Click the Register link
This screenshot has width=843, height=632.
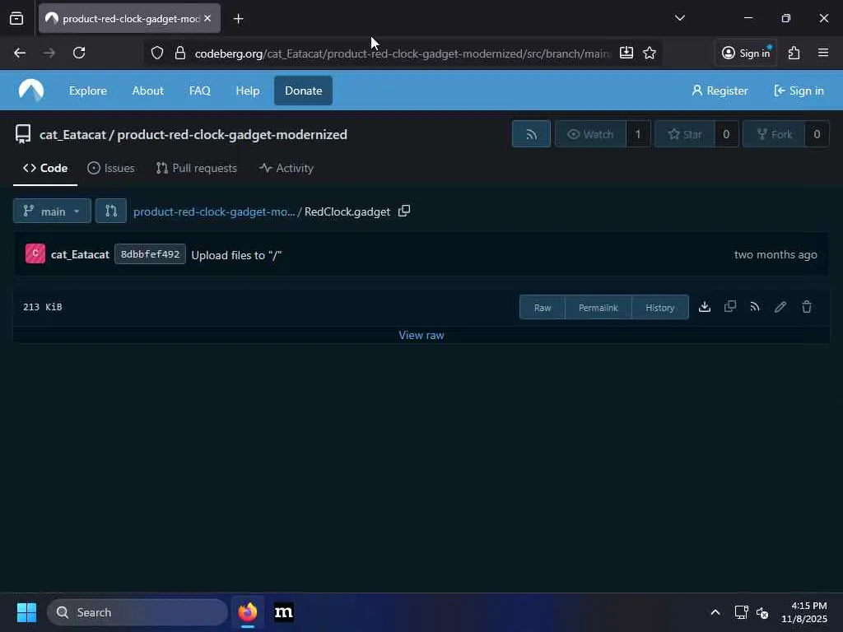[x=720, y=91]
